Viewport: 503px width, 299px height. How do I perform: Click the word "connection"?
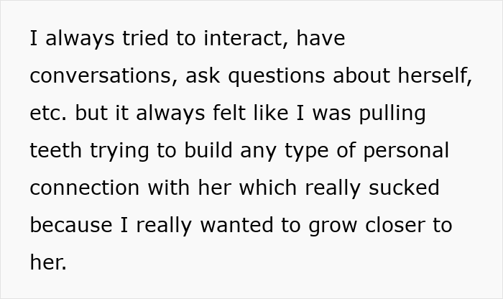86,188
